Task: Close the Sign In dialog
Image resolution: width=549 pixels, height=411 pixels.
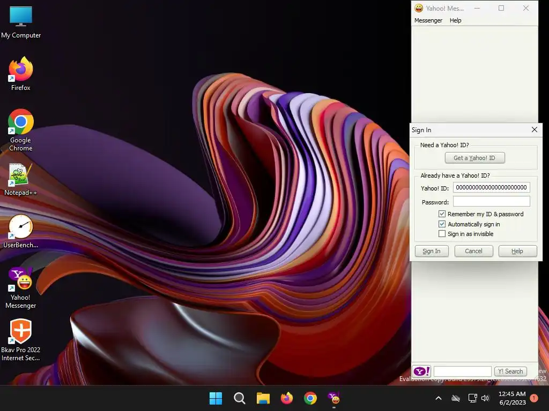Action: [x=535, y=130]
